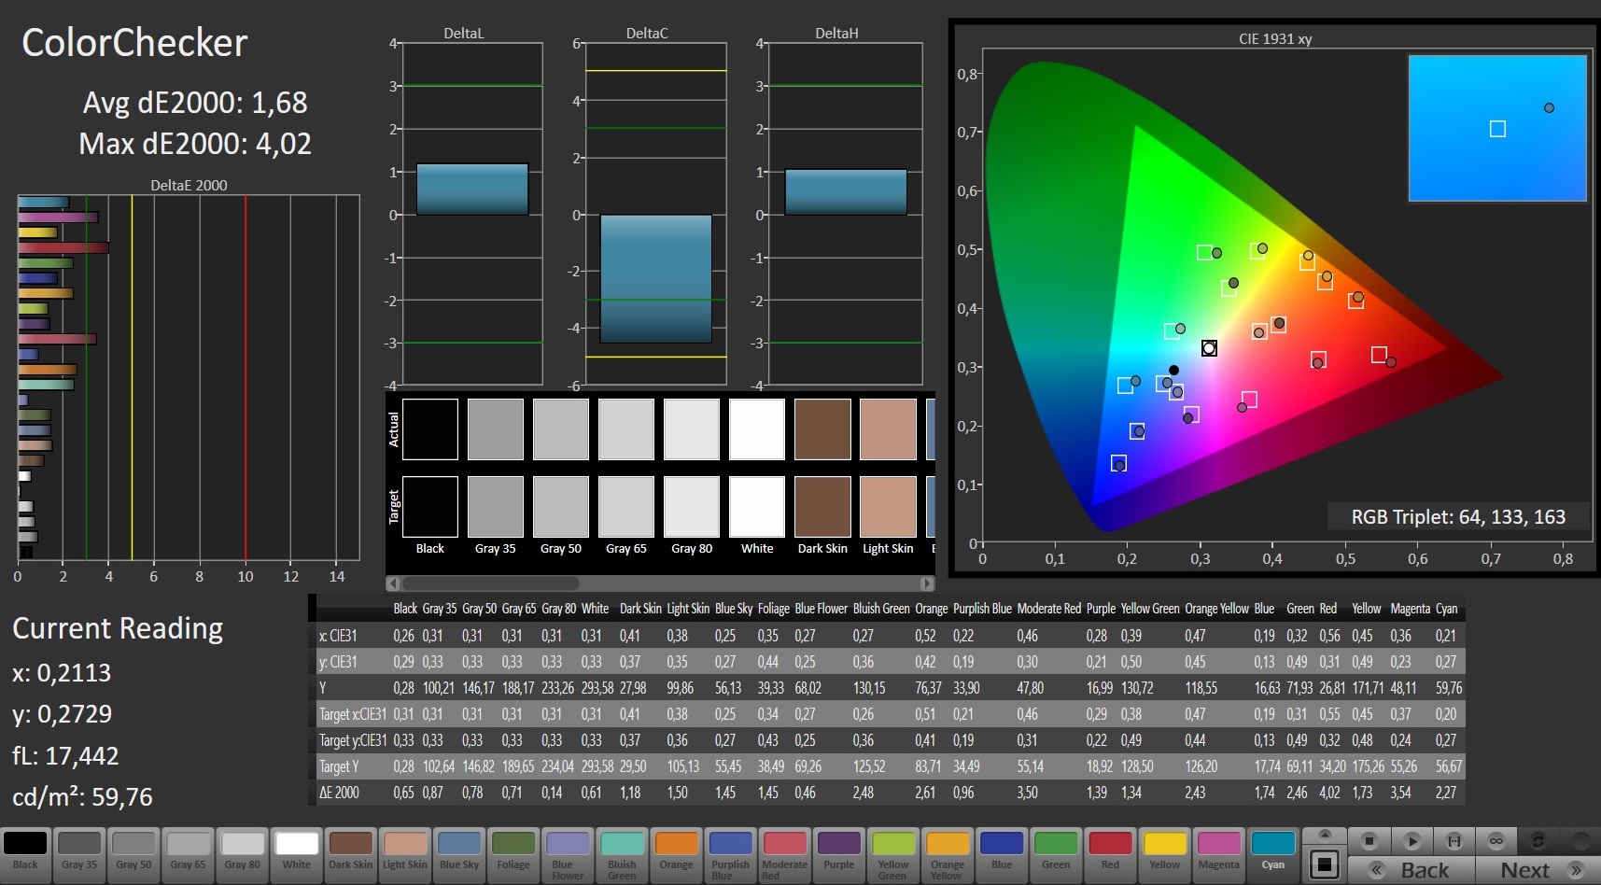Click the 'cd/m²: 59,76' reading
Viewport: 1601px width, 885px height.
[x=82, y=796]
